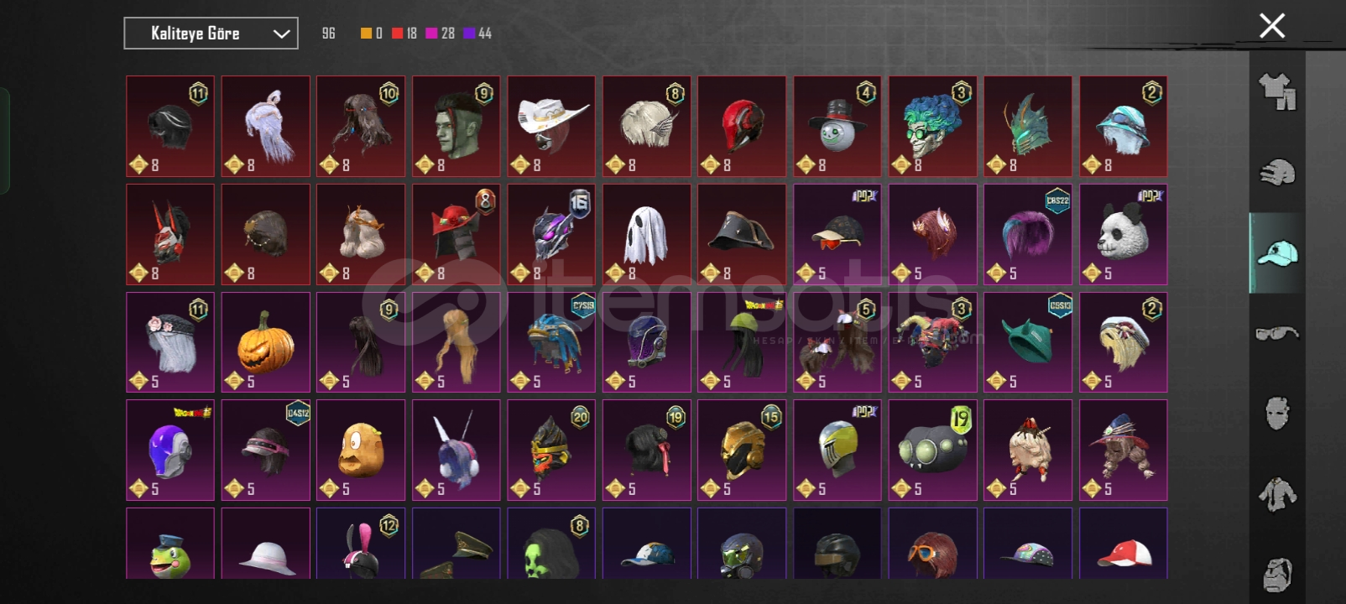Select the white ghost sheet headwear
The height and width of the screenshot is (604, 1346).
647,235
